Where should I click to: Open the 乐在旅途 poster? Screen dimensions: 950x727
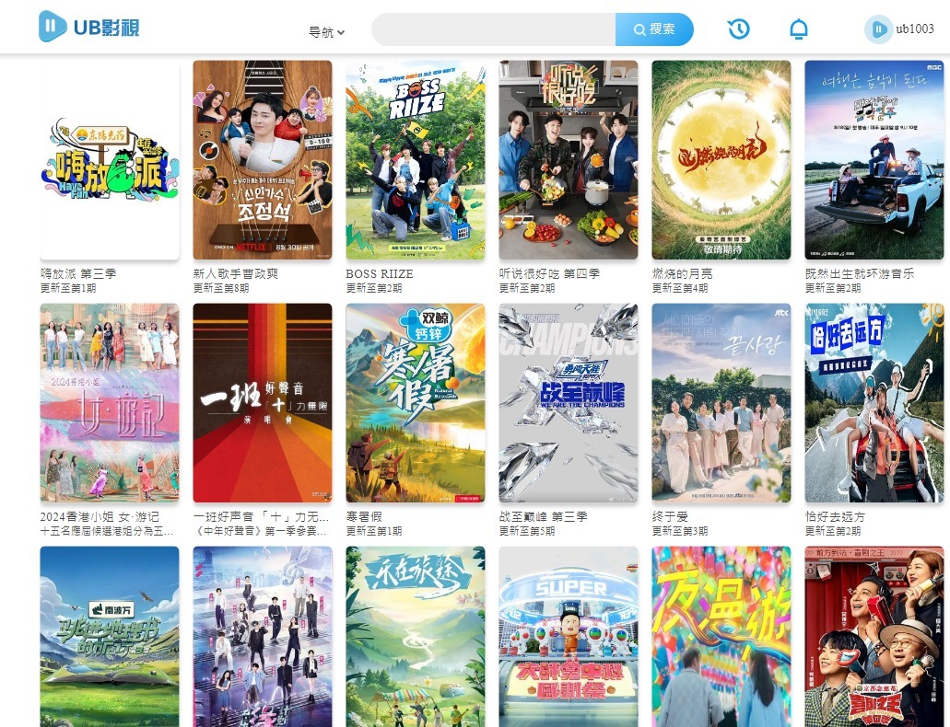[416, 637]
